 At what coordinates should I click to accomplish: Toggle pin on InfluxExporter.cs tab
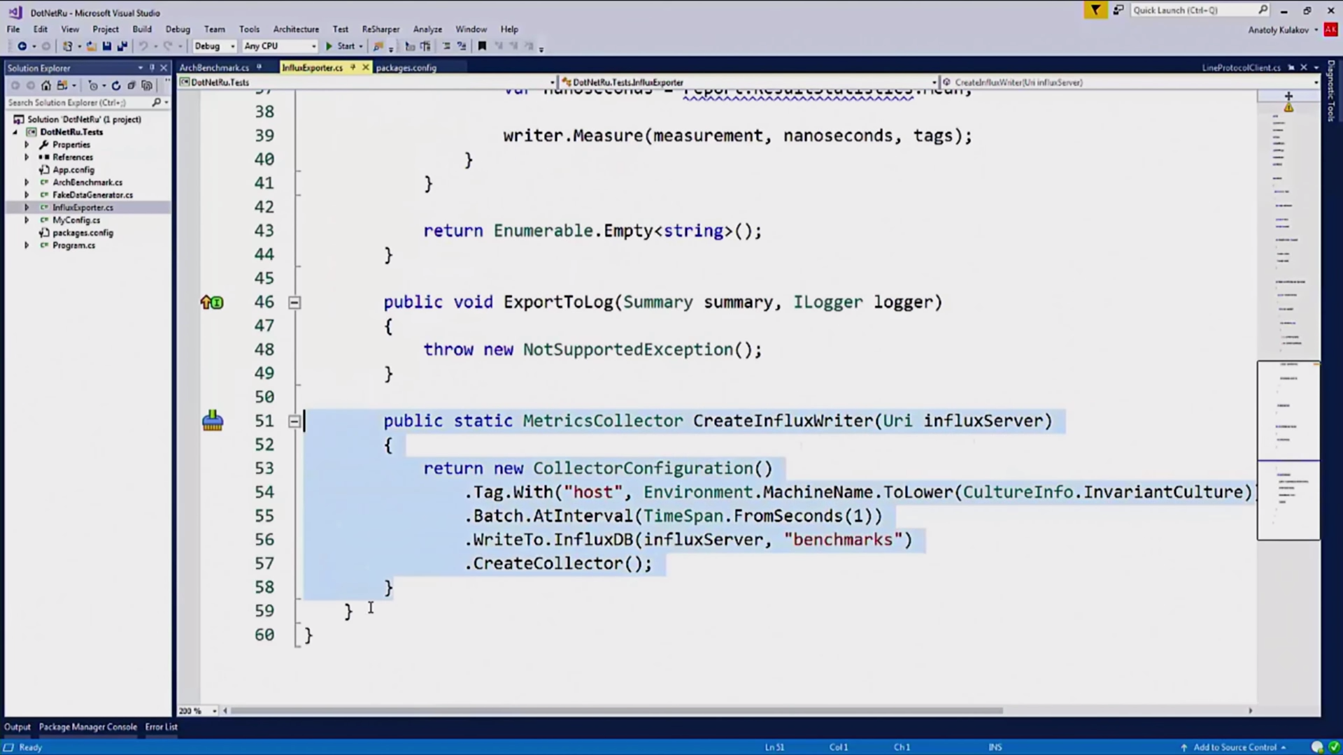point(353,68)
